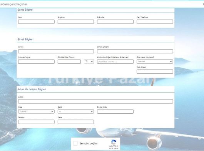Focus the Şirket Unvanı field

click(x=135, y=51)
